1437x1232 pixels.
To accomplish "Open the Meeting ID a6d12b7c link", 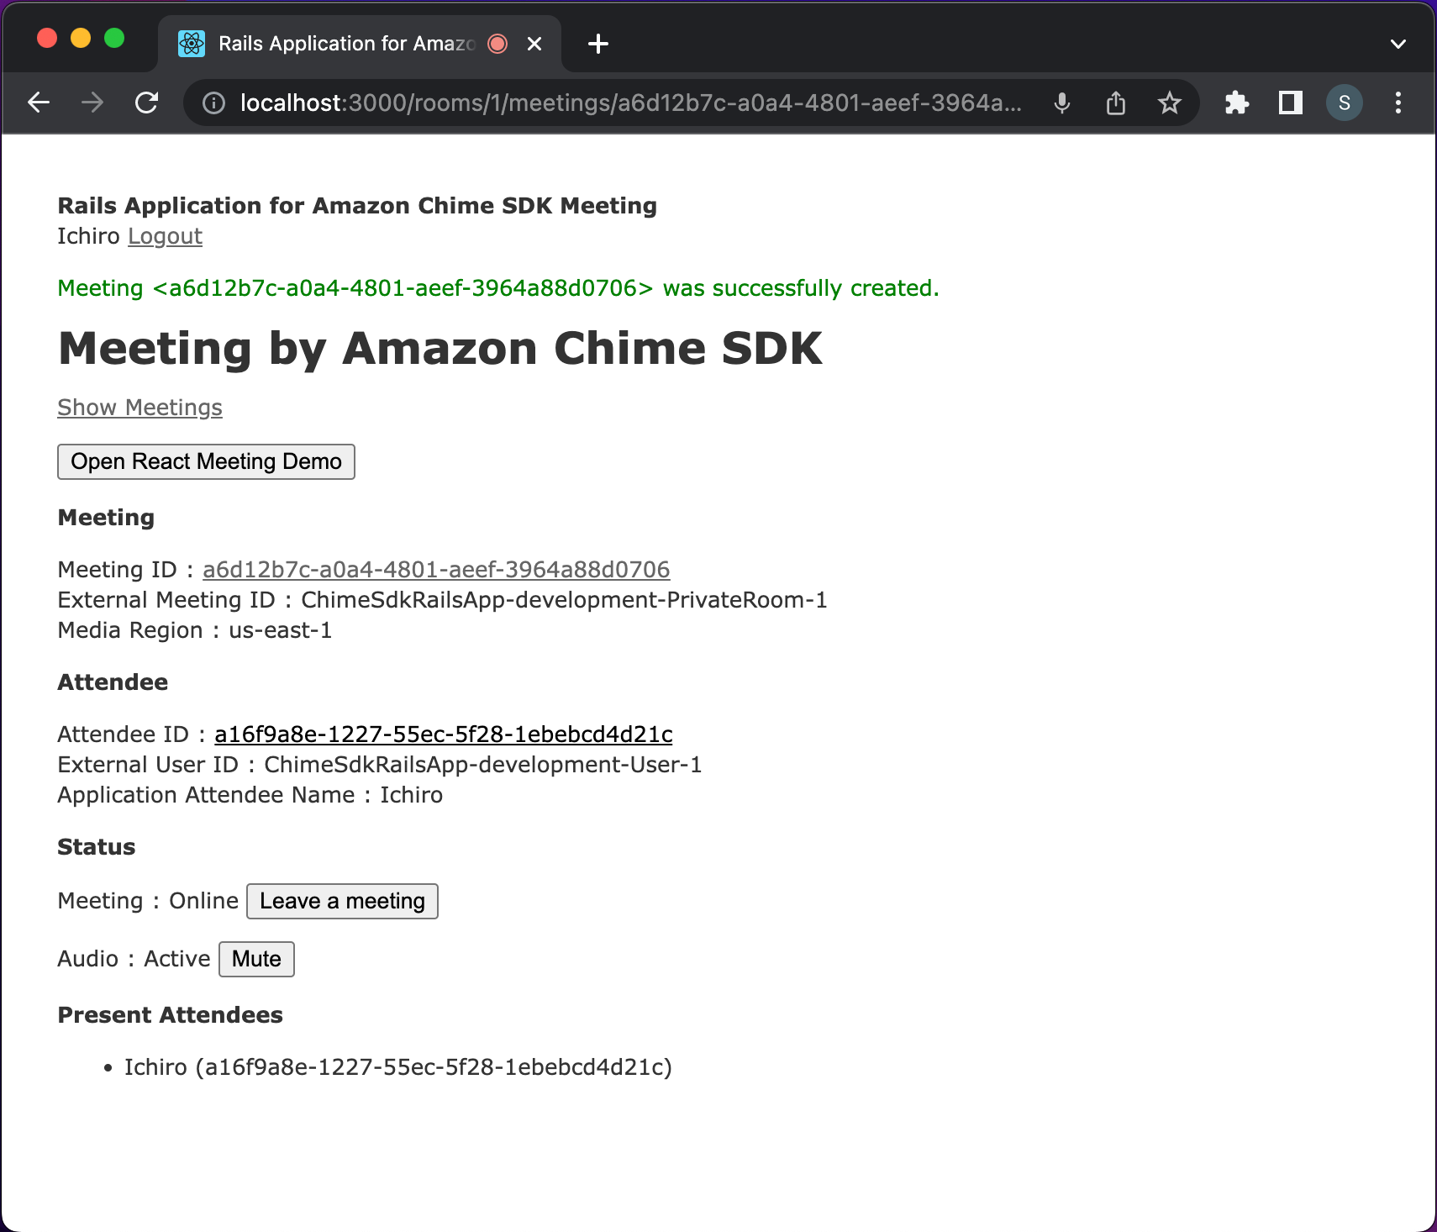I will (436, 570).
